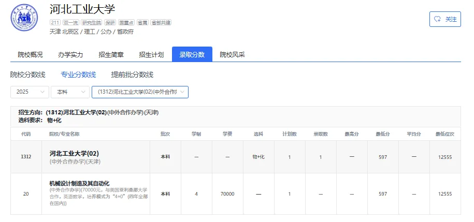The image size is (474, 222).
Task: Select the 专业分数线 sub-tab
Action: tap(78, 75)
